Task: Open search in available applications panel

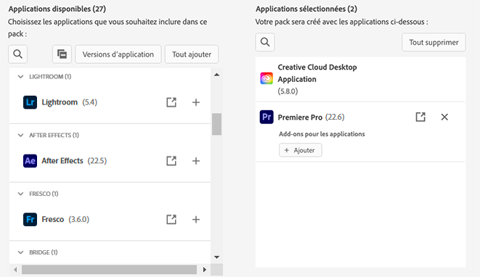Action: pyautogui.click(x=17, y=54)
